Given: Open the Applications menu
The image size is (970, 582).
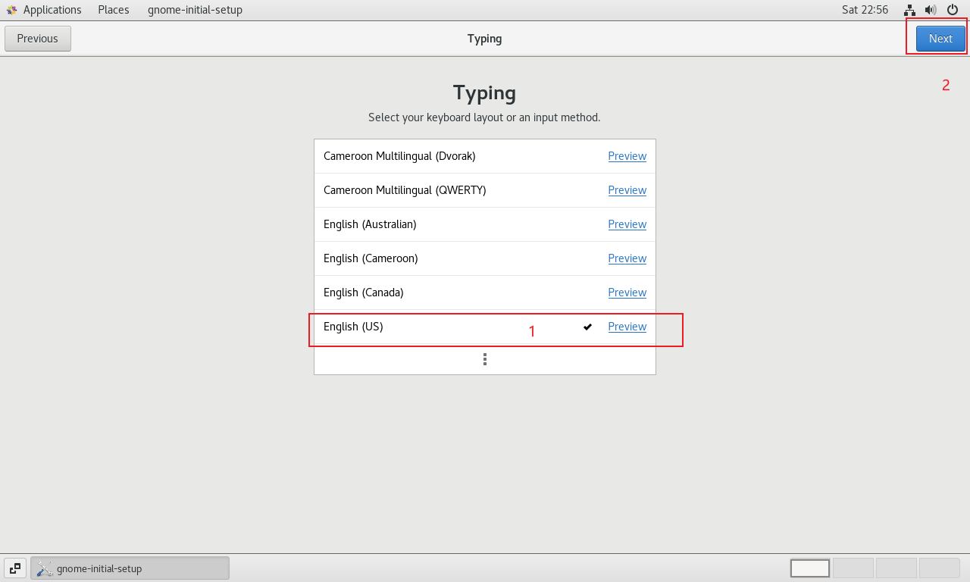Looking at the screenshot, I should (x=52, y=10).
